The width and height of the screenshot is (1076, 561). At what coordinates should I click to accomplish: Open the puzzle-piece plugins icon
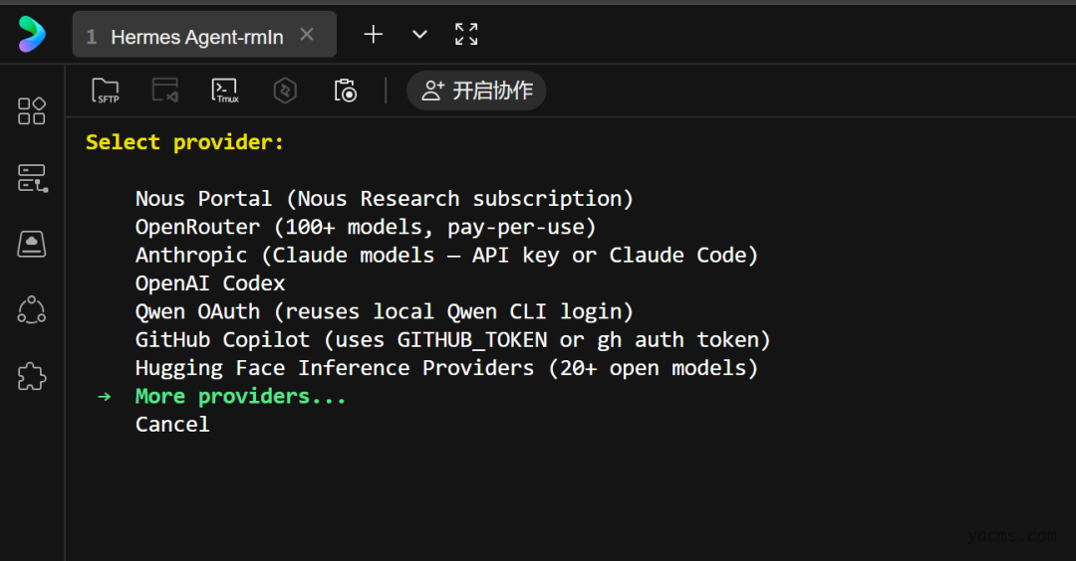[32, 377]
